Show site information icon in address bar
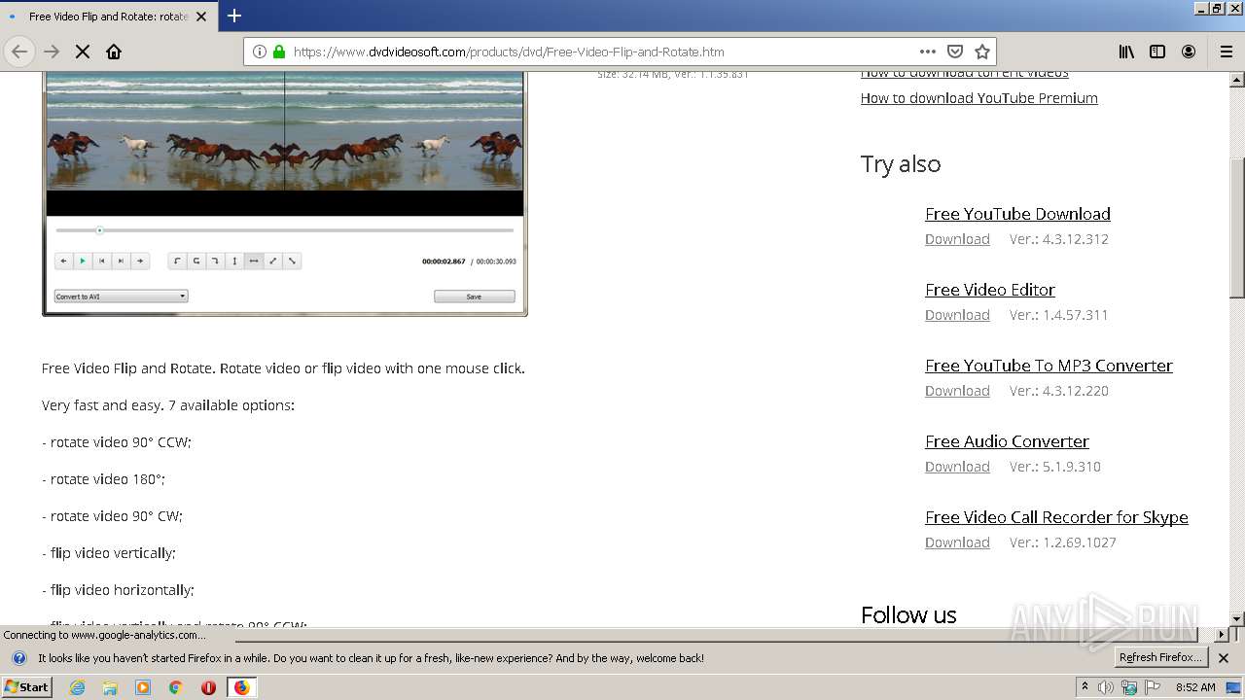1245x700 pixels. (260, 52)
